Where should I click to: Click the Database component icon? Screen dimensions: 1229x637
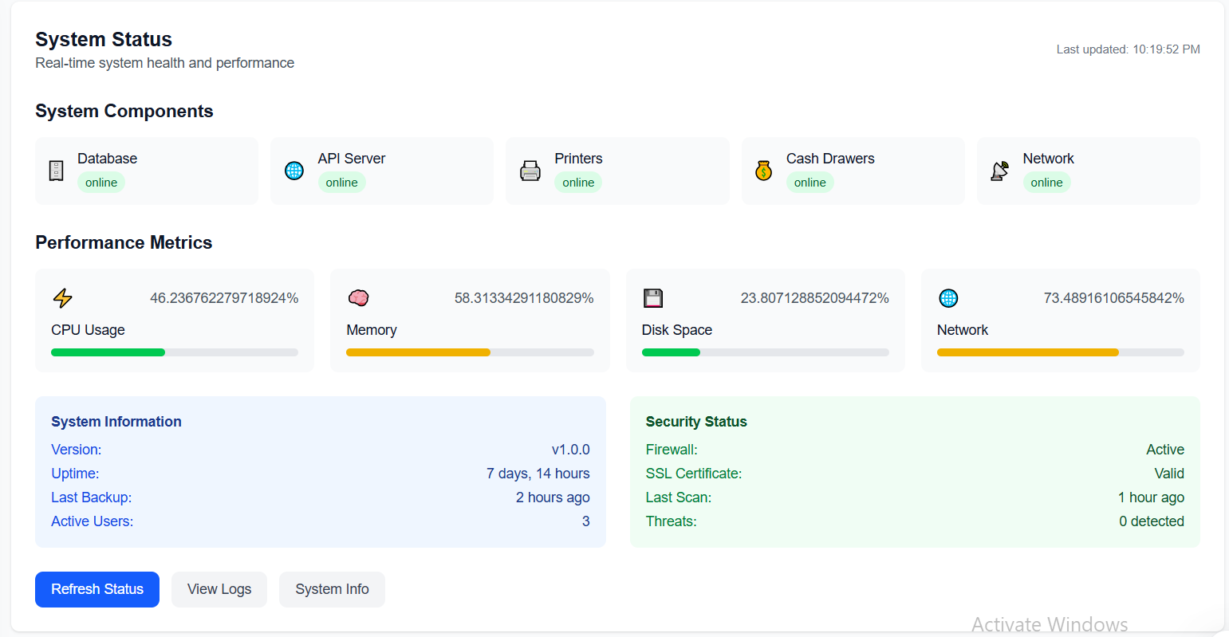(x=56, y=171)
